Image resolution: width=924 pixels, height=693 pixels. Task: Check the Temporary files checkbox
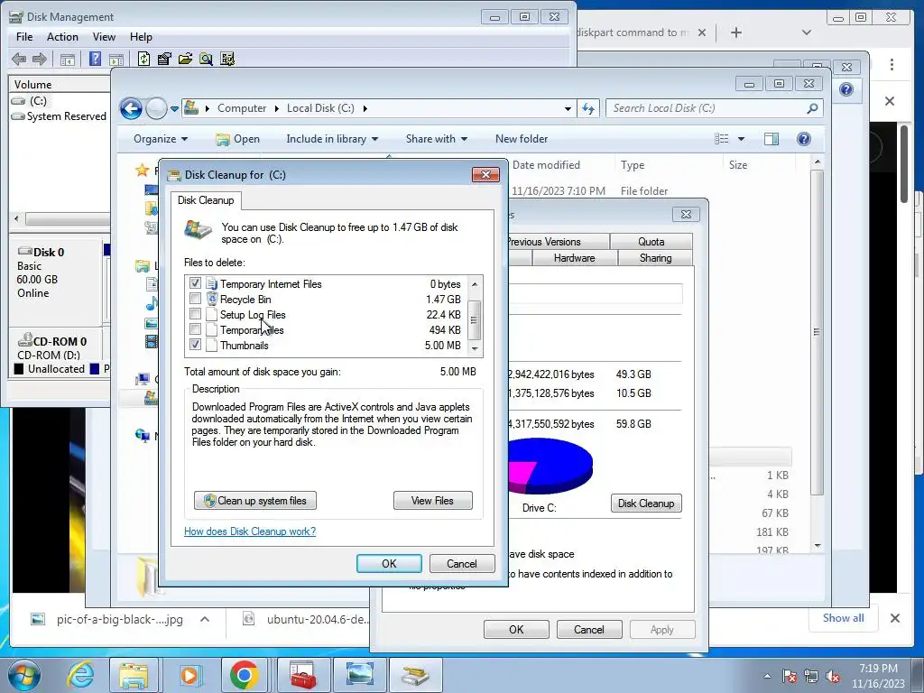coord(195,329)
